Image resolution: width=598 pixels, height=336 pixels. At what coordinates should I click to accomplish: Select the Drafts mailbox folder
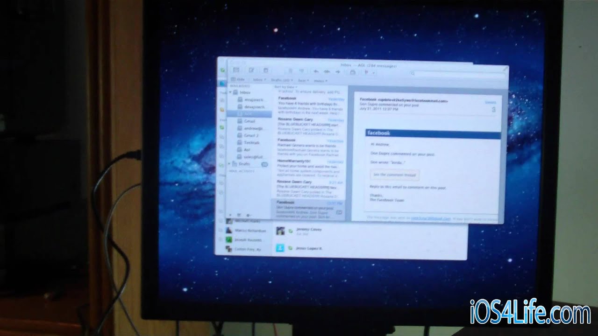(x=248, y=164)
